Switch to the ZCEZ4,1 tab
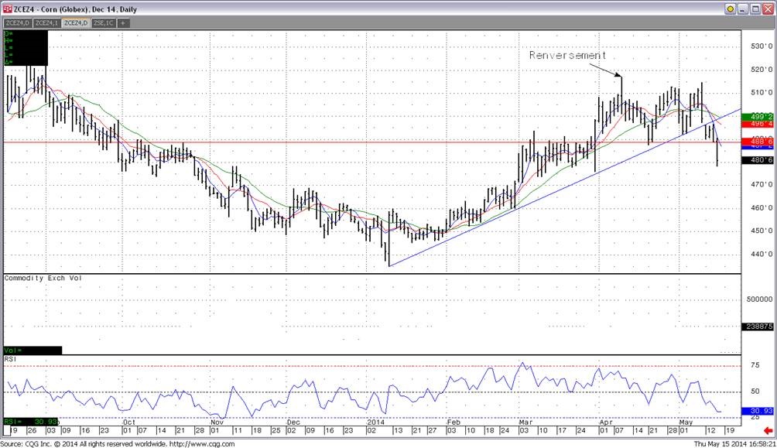Viewport: 777px width, 448px height. pyautogui.click(x=47, y=23)
